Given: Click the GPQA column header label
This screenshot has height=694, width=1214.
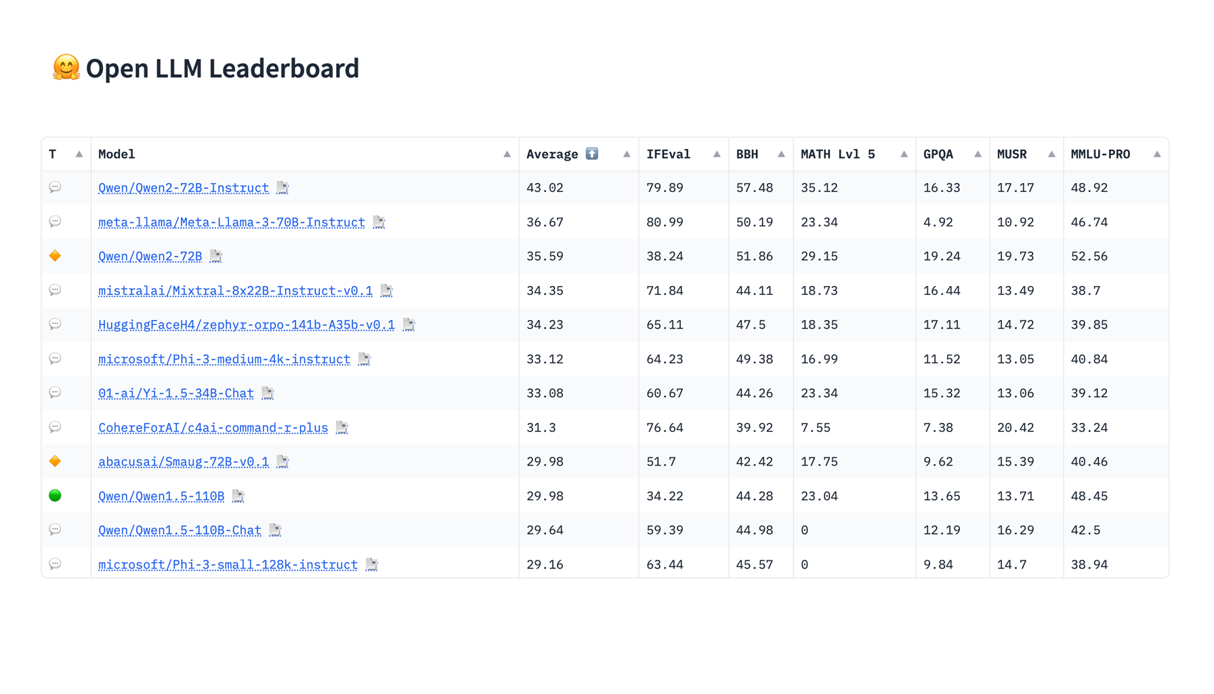Looking at the screenshot, I should tap(938, 154).
